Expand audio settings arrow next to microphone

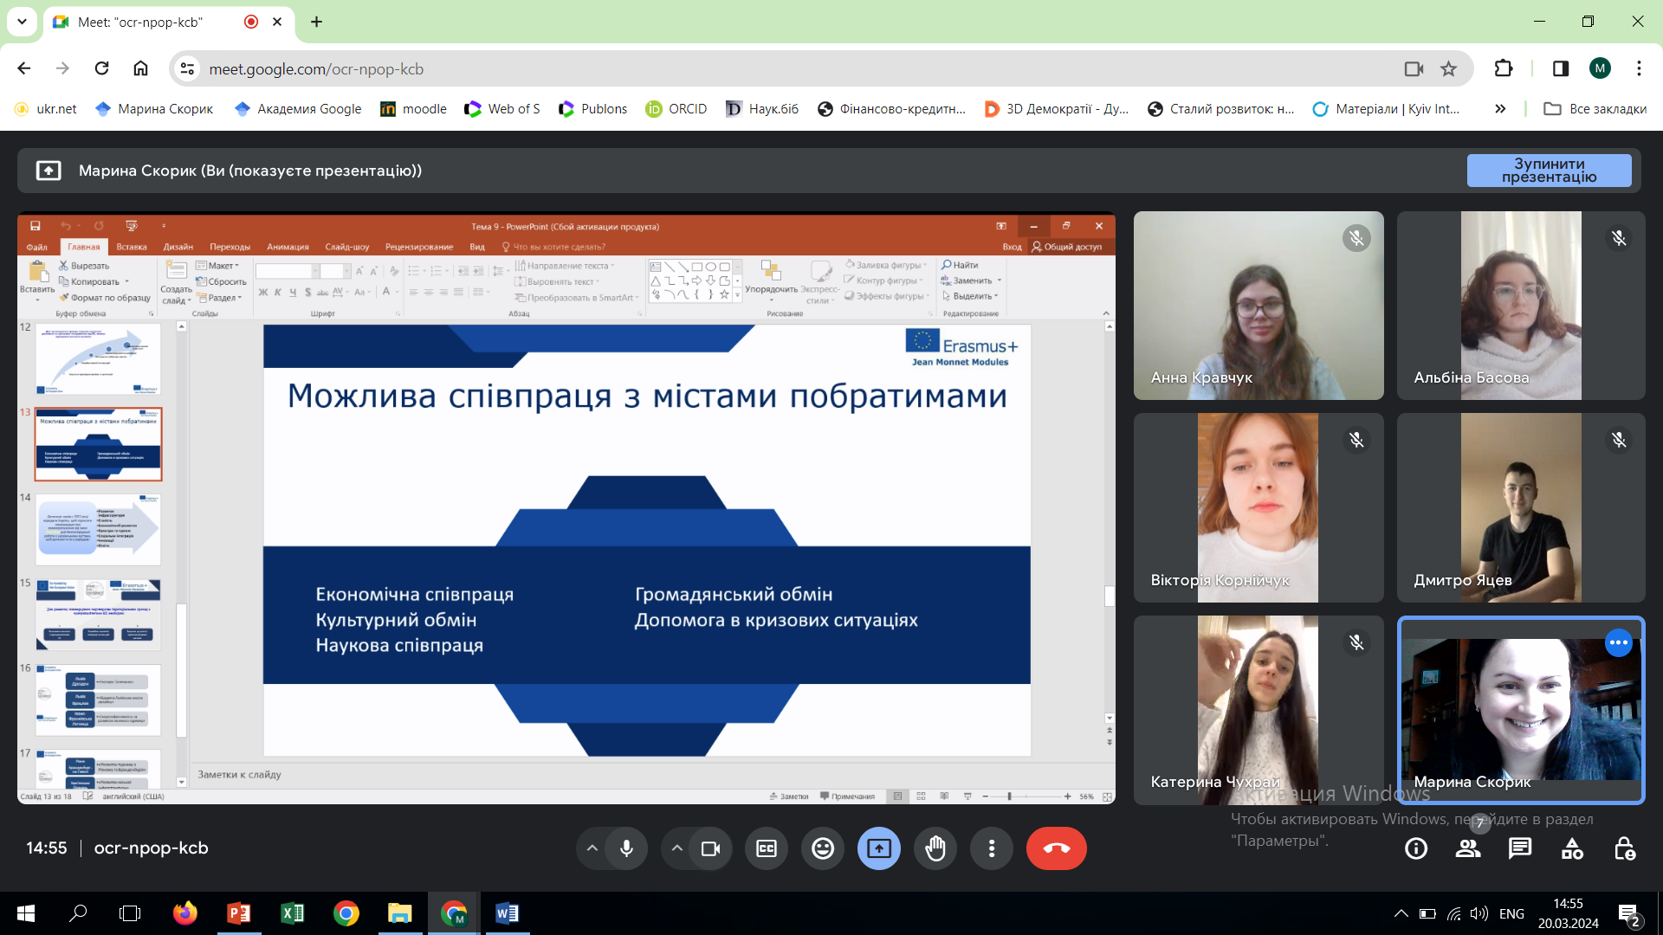click(x=592, y=848)
